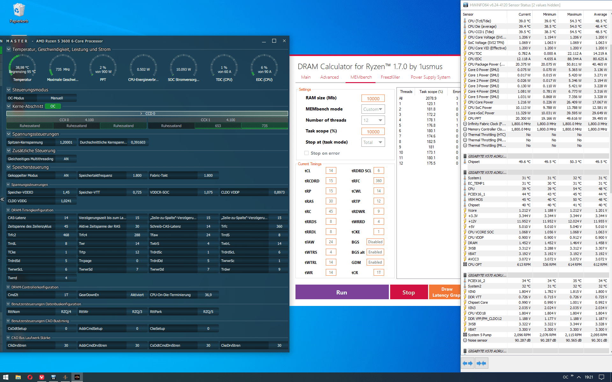Toggle the OC-Modus Manuell setting
The image size is (612, 382).
(x=57, y=98)
